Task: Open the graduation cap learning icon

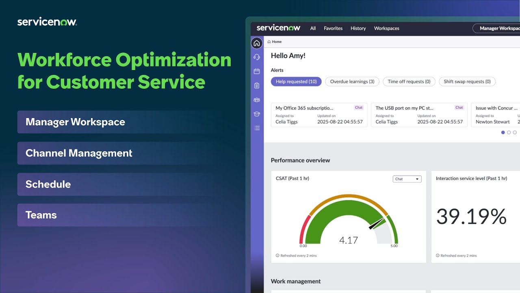Action: [257, 114]
